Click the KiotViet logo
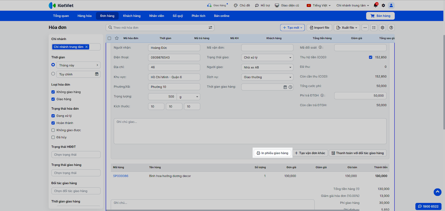Viewport: 445px width, 211px height. [61, 5]
